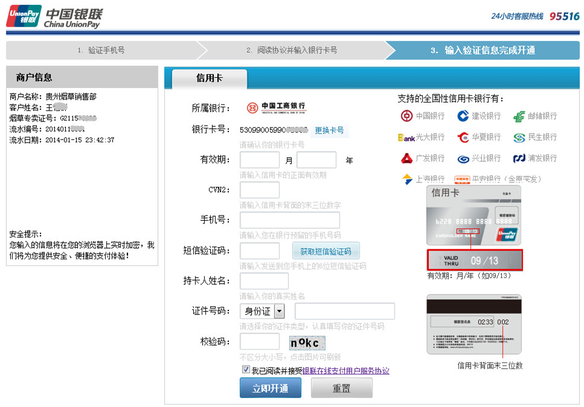Click the 平安银行 logo icon
This screenshot has height=407, width=584.
coord(462,179)
